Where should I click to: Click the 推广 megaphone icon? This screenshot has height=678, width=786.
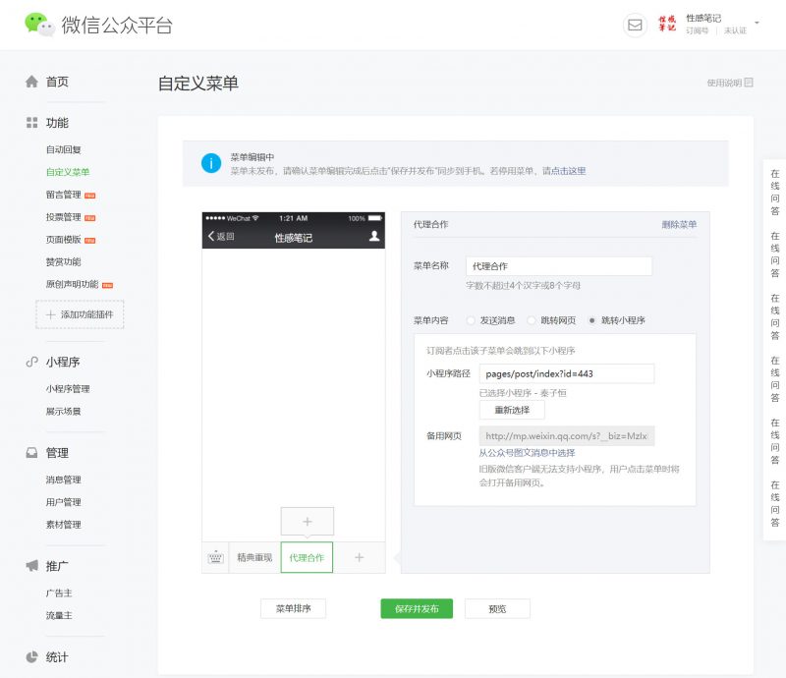point(31,566)
